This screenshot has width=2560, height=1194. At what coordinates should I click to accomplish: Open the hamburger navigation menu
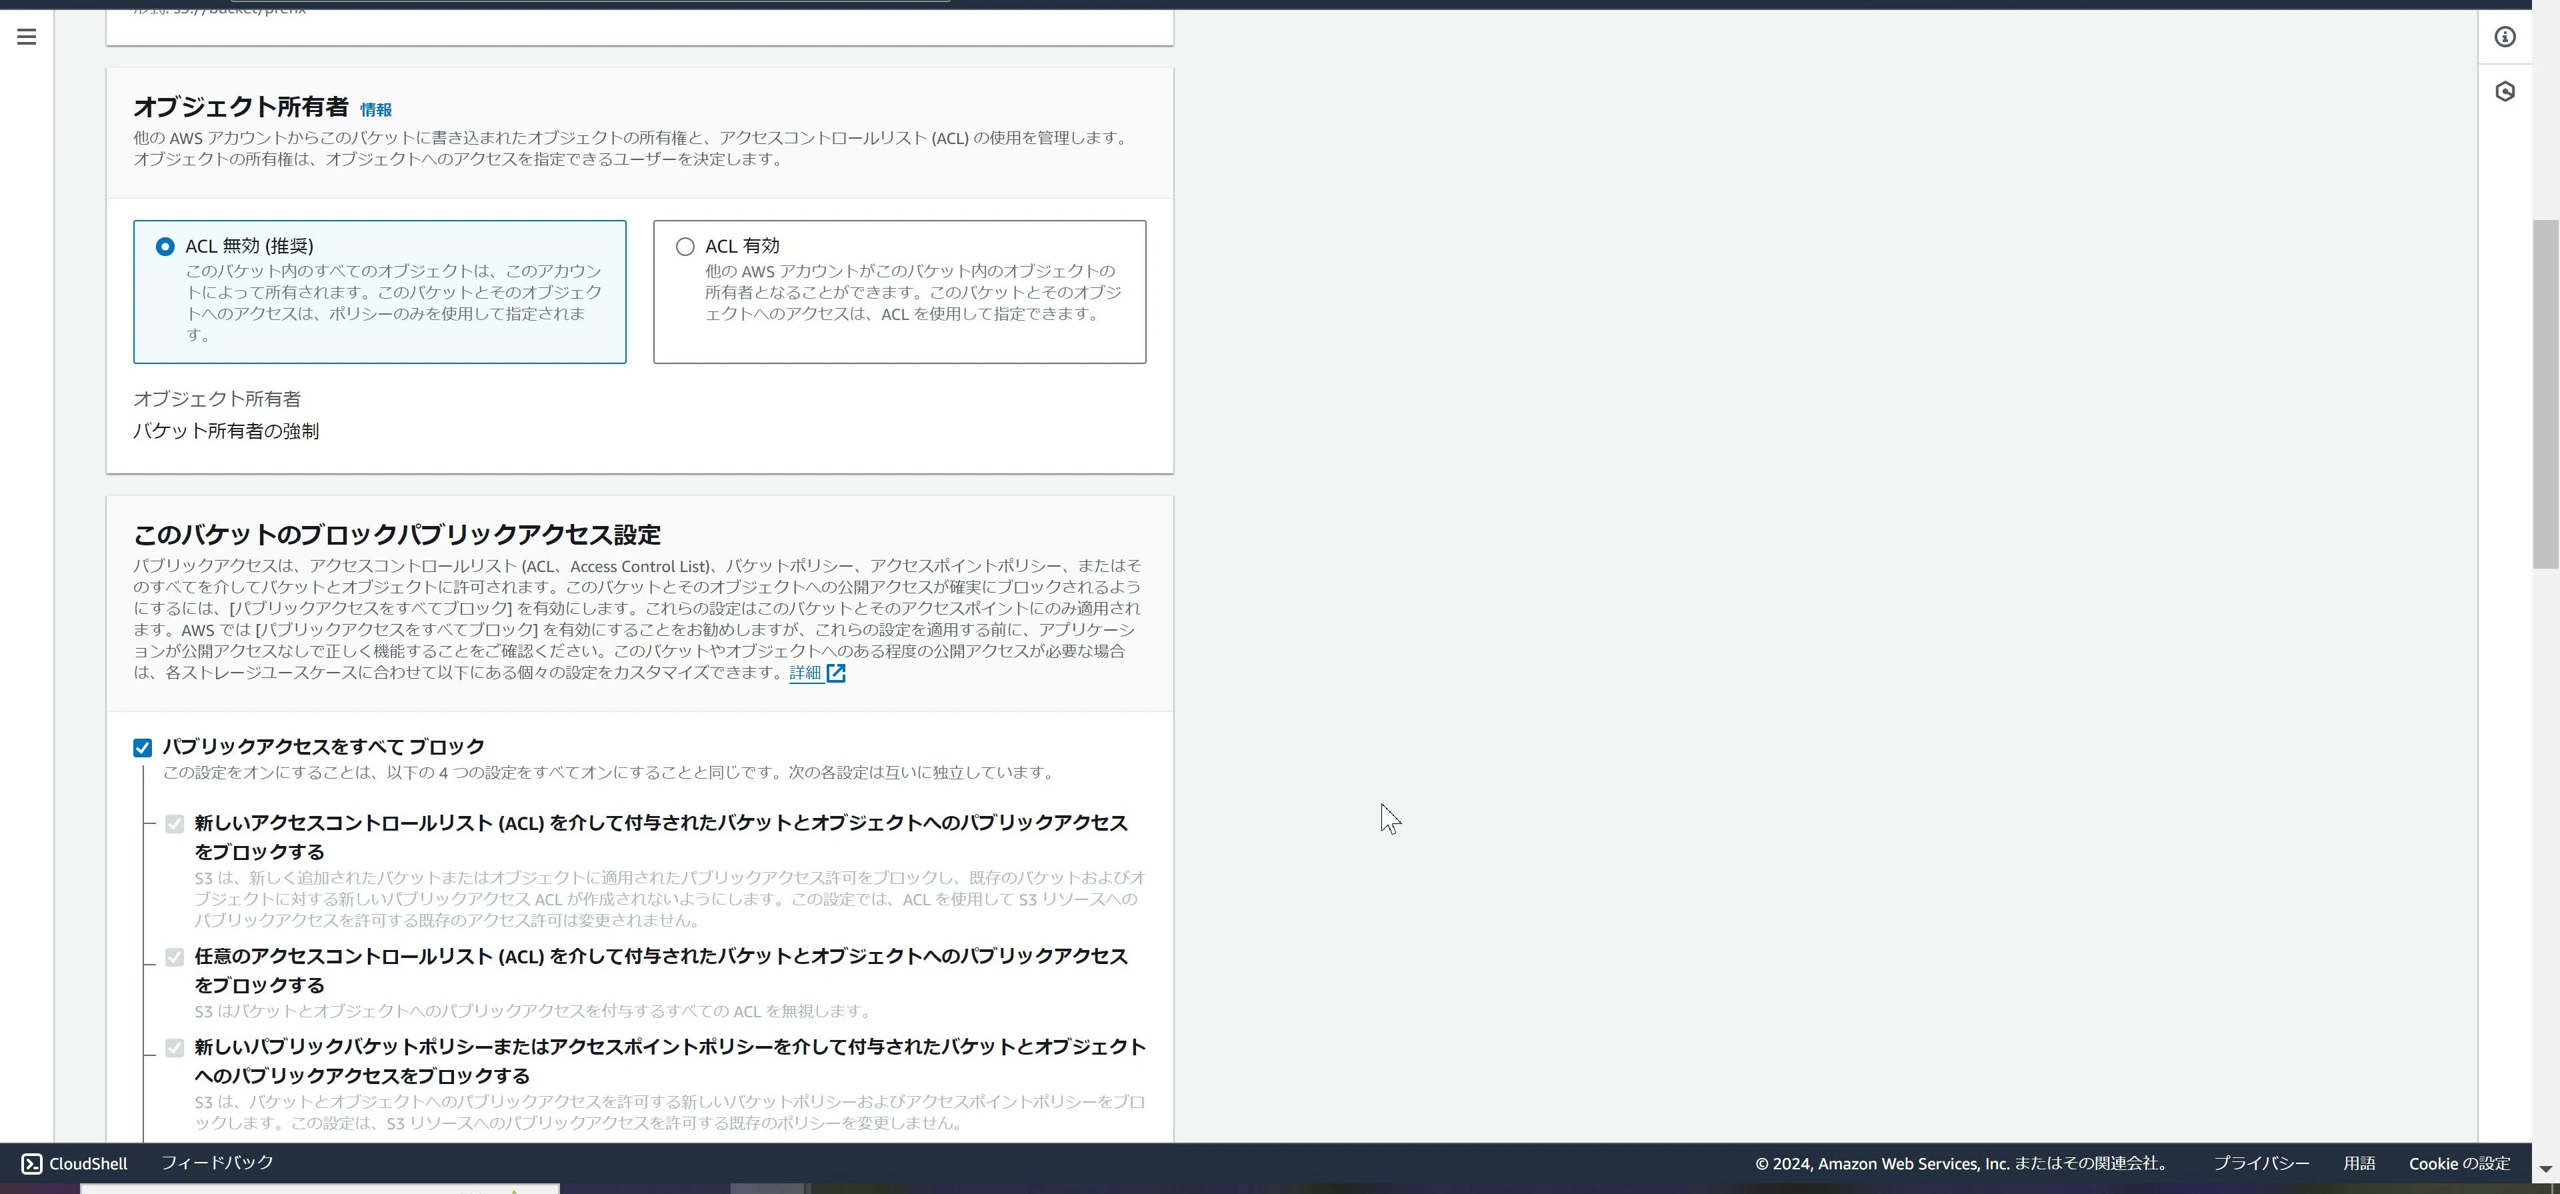point(27,37)
